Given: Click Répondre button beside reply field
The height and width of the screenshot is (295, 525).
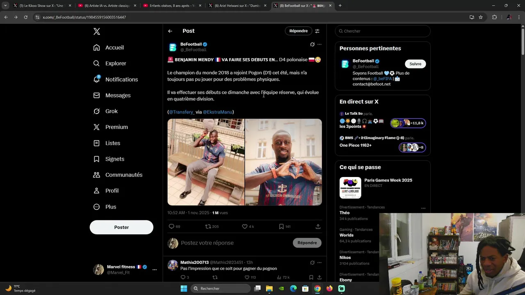Looking at the screenshot, I should (x=307, y=243).
